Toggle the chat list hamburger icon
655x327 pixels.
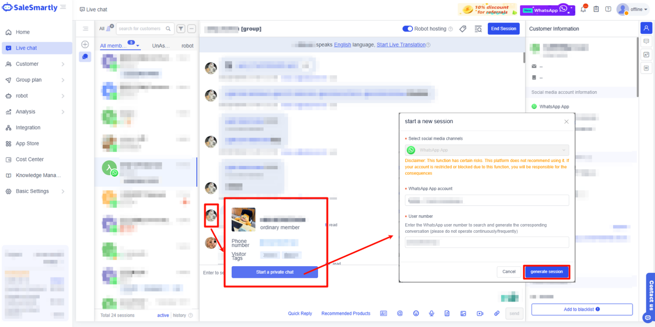85,29
